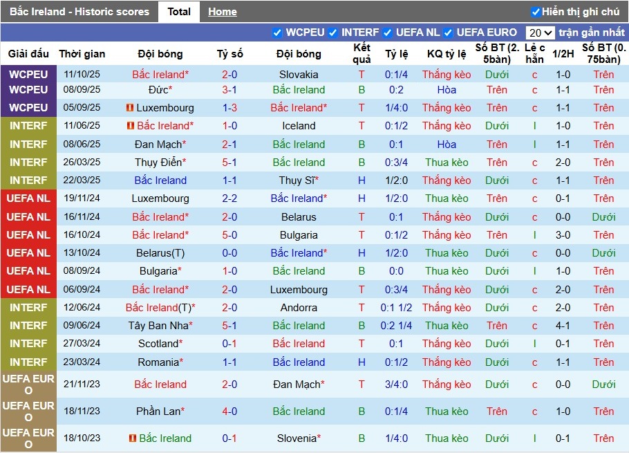Toggle the UEFA EURO filter checkbox

point(448,33)
